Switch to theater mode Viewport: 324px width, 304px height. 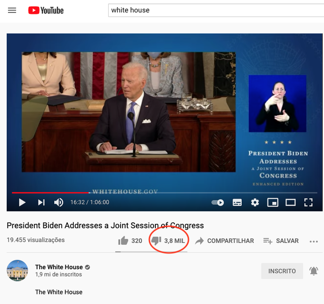291,202
